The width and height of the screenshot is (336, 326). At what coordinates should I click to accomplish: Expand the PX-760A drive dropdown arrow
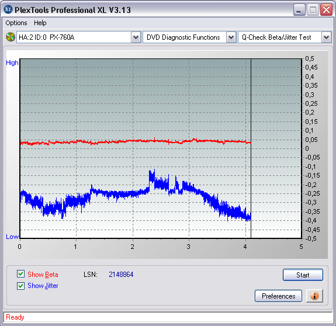click(136, 37)
